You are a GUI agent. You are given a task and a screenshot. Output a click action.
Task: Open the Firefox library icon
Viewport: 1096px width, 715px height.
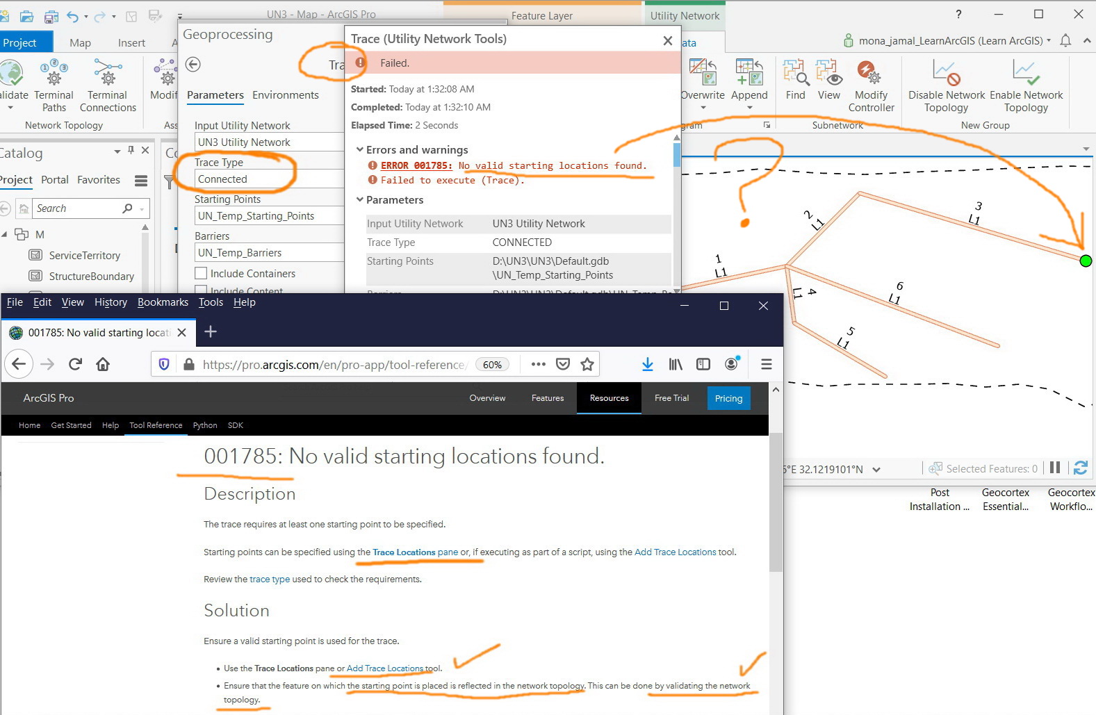click(x=676, y=364)
